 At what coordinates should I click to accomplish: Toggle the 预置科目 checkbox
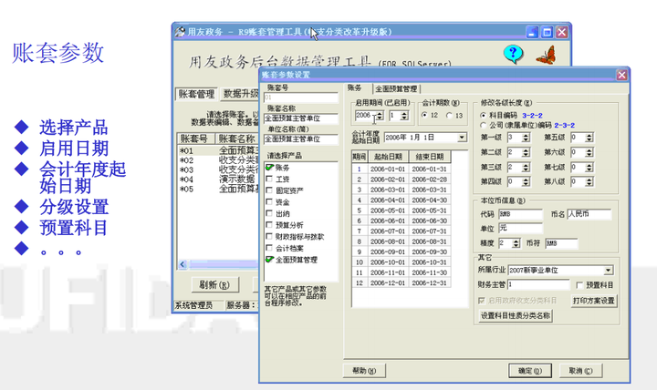(x=579, y=285)
